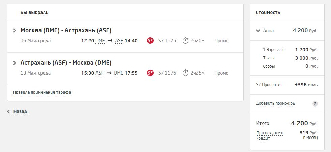Viewport: 331px width, 152px height.
Task: Collapse the Авиа price breakdown
Action: point(258,31)
